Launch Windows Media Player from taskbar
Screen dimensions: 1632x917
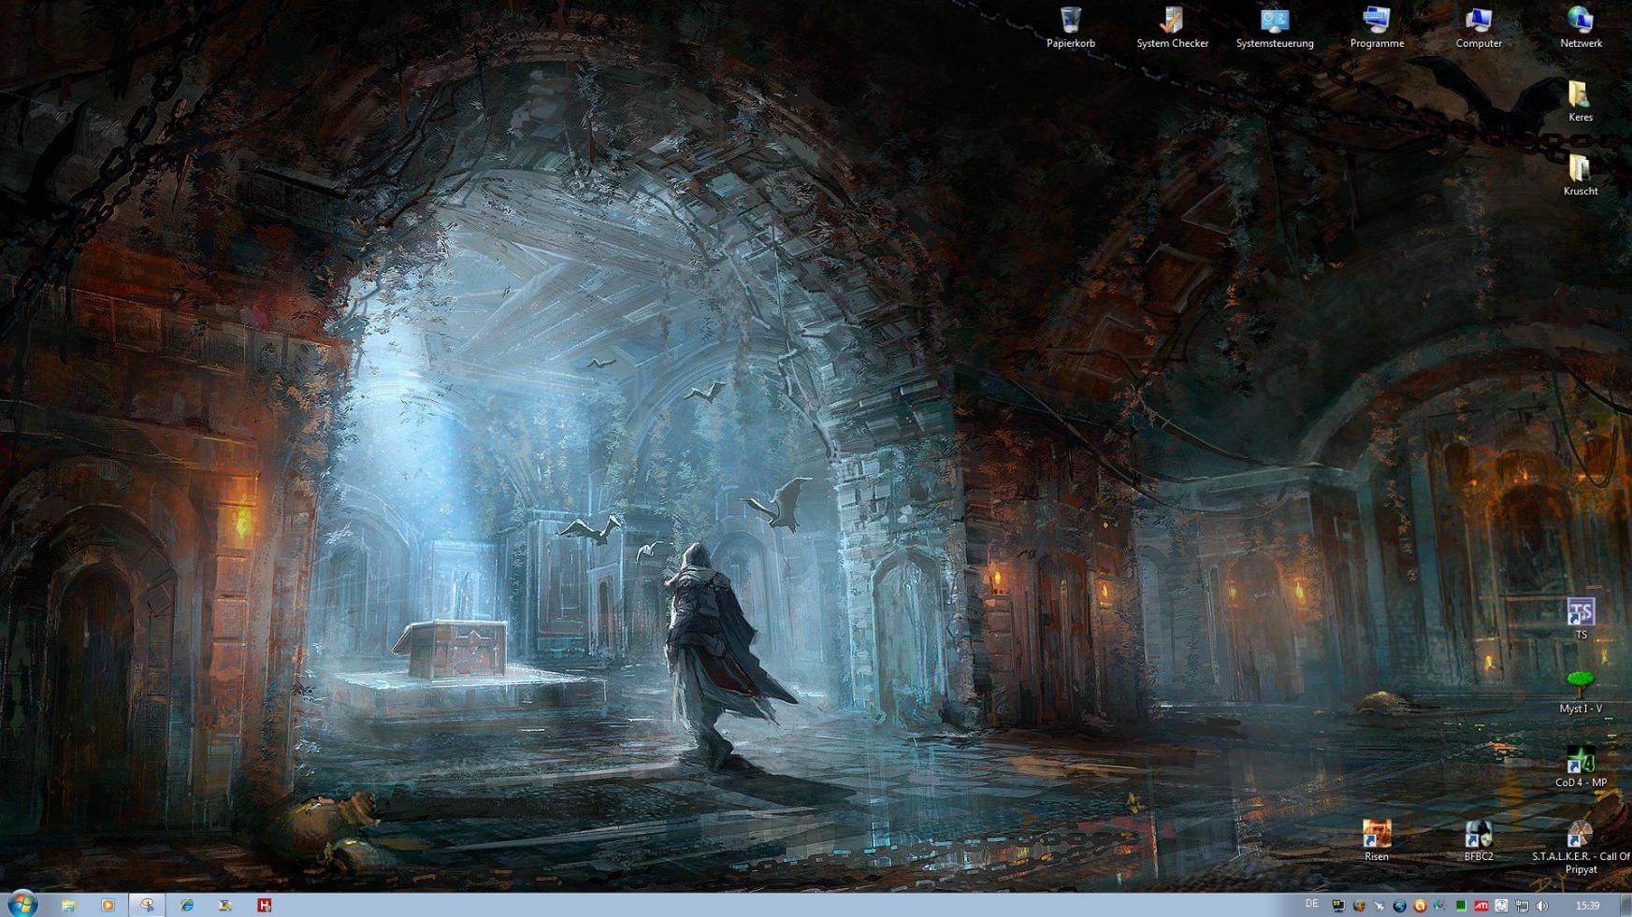pyautogui.click(x=108, y=905)
